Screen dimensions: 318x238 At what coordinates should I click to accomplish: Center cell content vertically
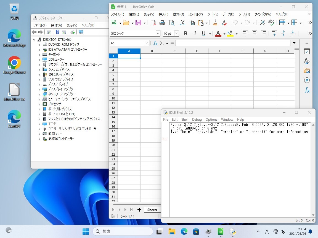(283, 33)
